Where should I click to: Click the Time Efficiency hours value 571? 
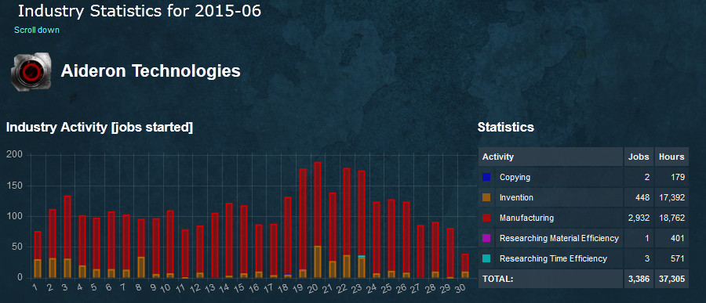(x=678, y=258)
